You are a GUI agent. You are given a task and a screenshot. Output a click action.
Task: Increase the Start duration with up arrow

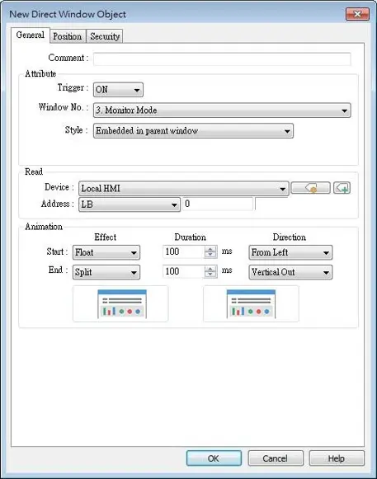[210, 249]
